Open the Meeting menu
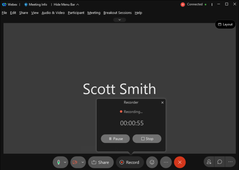 pos(94,13)
